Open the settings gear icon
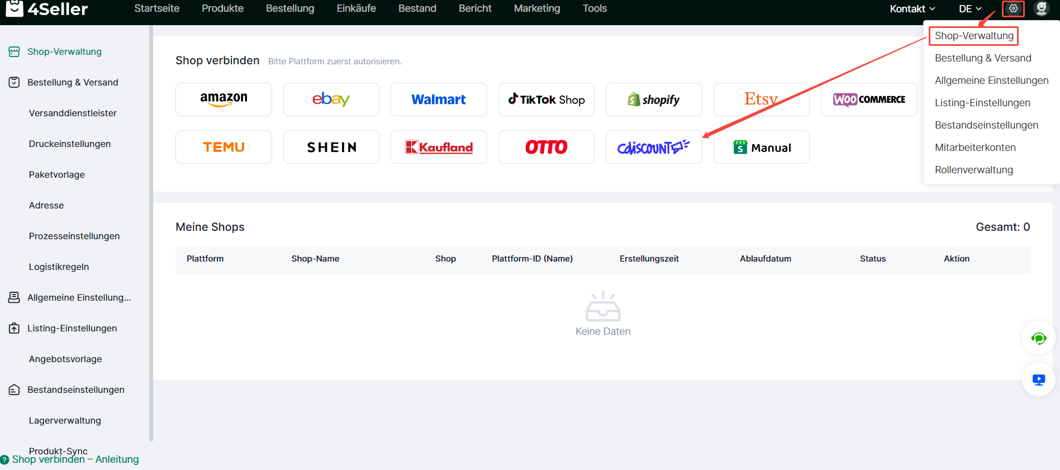Image resolution: width=1060 pixels, height=470 pixels. coord(1013,8)
